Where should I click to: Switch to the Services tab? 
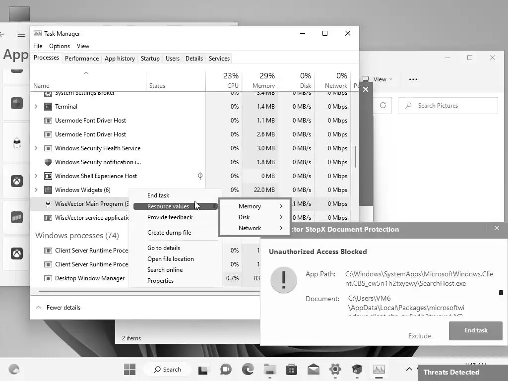(x=219, y=59)
